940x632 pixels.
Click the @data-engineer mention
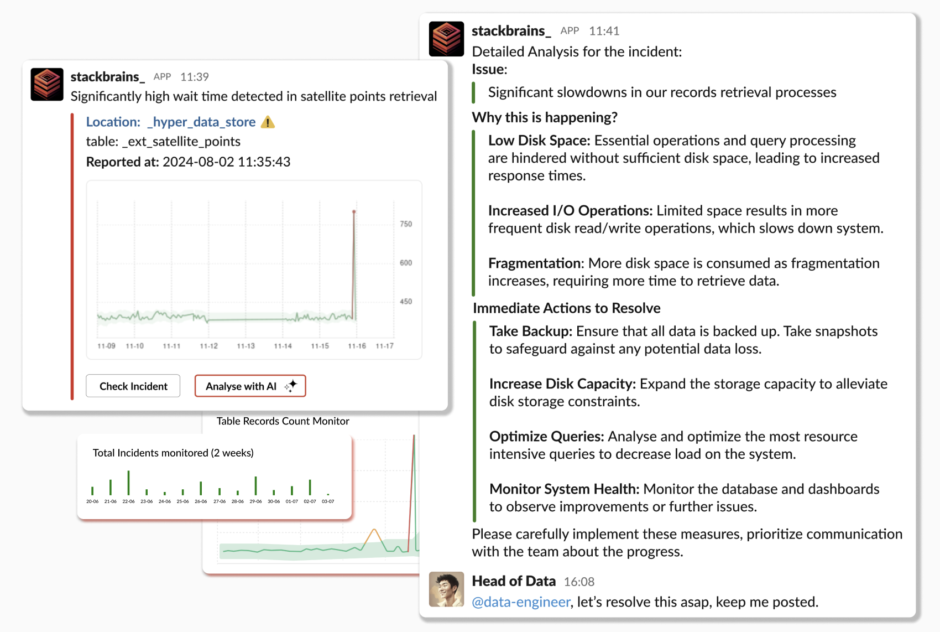pyautogui.click(x=520, y=602)
